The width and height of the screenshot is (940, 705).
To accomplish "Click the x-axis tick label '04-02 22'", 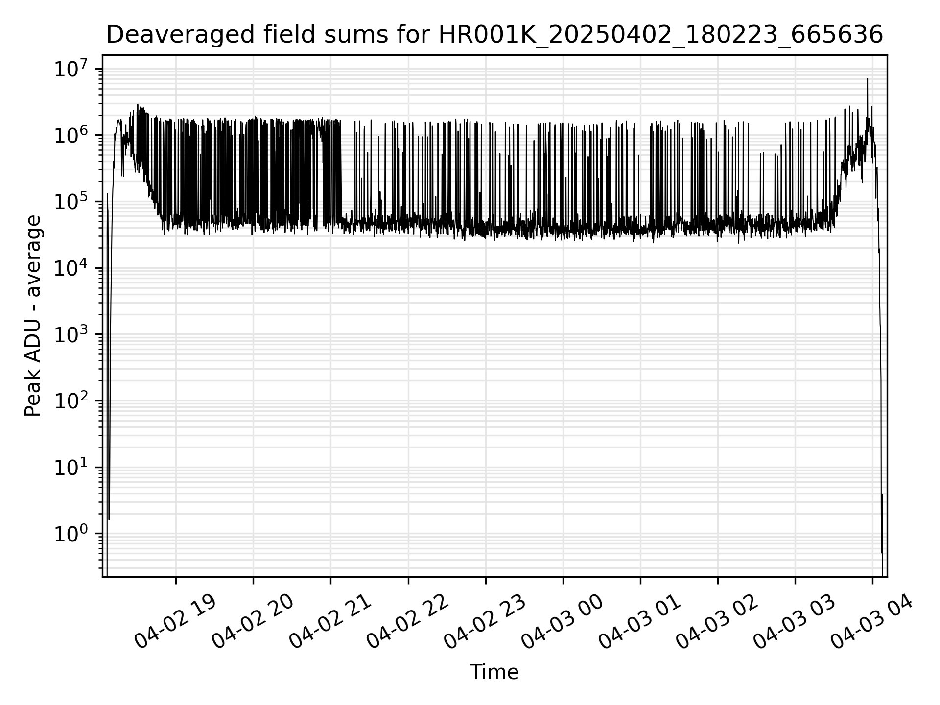I will pyautogui.click(x=408, y=621).
